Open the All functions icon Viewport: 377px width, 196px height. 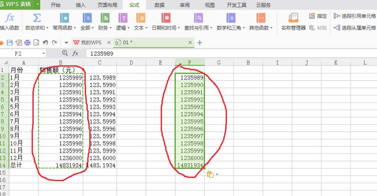[87, 18]
